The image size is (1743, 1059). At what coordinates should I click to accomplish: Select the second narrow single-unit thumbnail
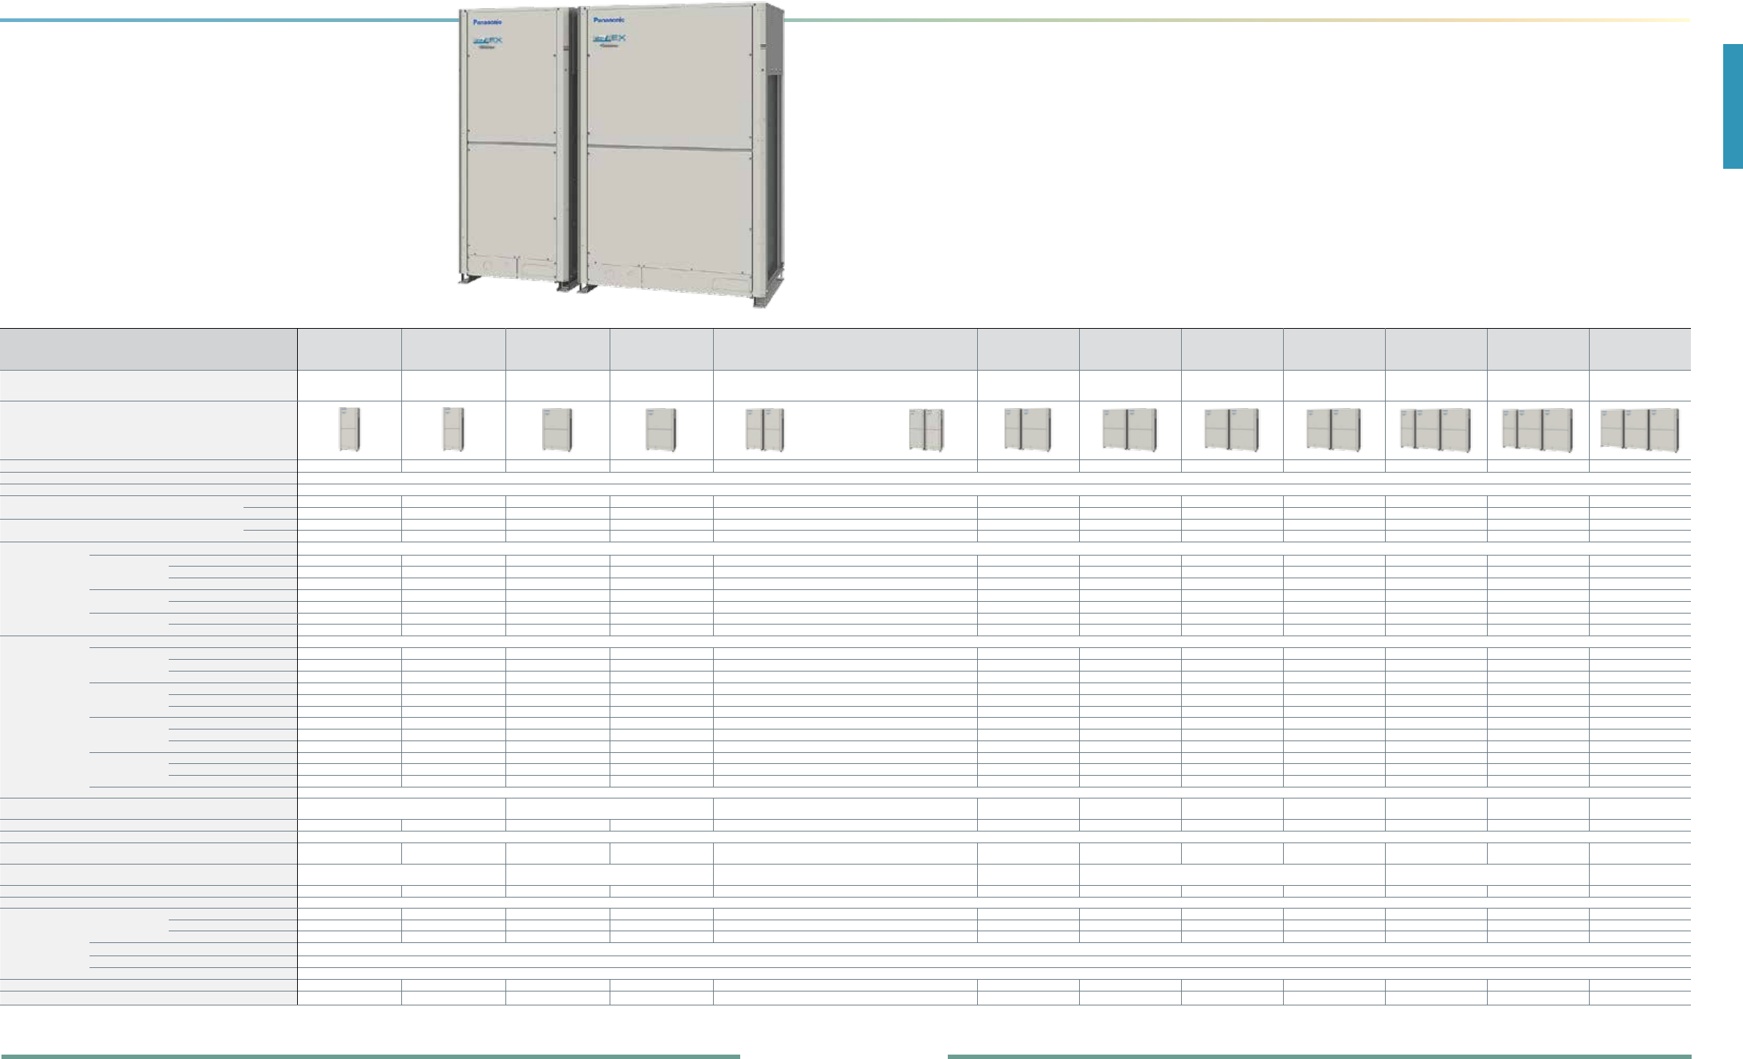[x=453, y=429]
